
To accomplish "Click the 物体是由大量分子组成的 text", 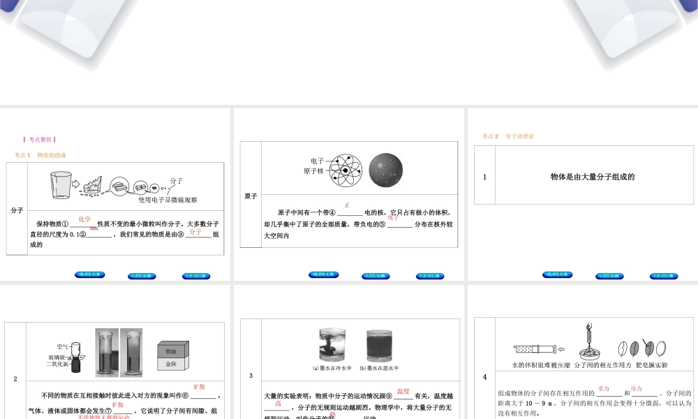I will click(593, 177).
